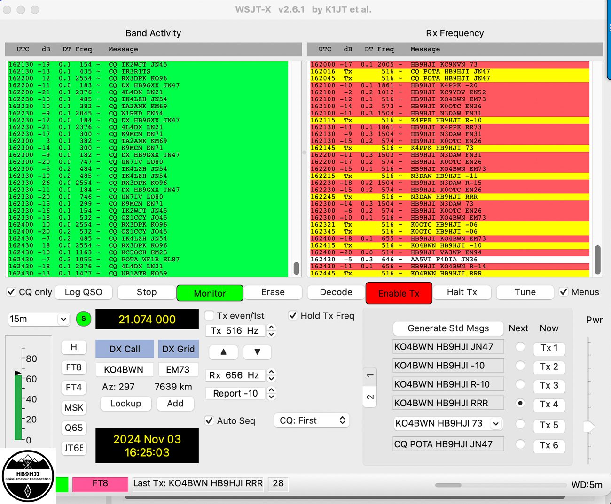
Task: Click the DX Call input field KO4BWN
Action: coord(124,369)
